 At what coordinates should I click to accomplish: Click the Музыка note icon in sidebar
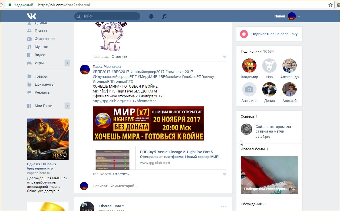tap(29, 47)
